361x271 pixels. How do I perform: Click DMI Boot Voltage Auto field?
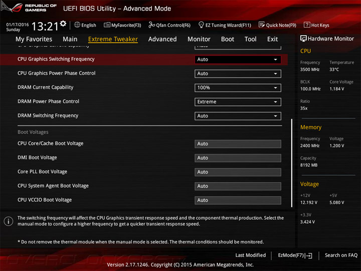click(x=238, y=158)
